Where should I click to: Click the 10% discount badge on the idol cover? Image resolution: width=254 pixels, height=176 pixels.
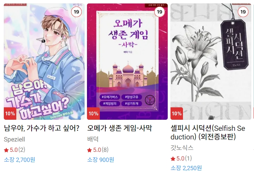[x=10, y=114]
